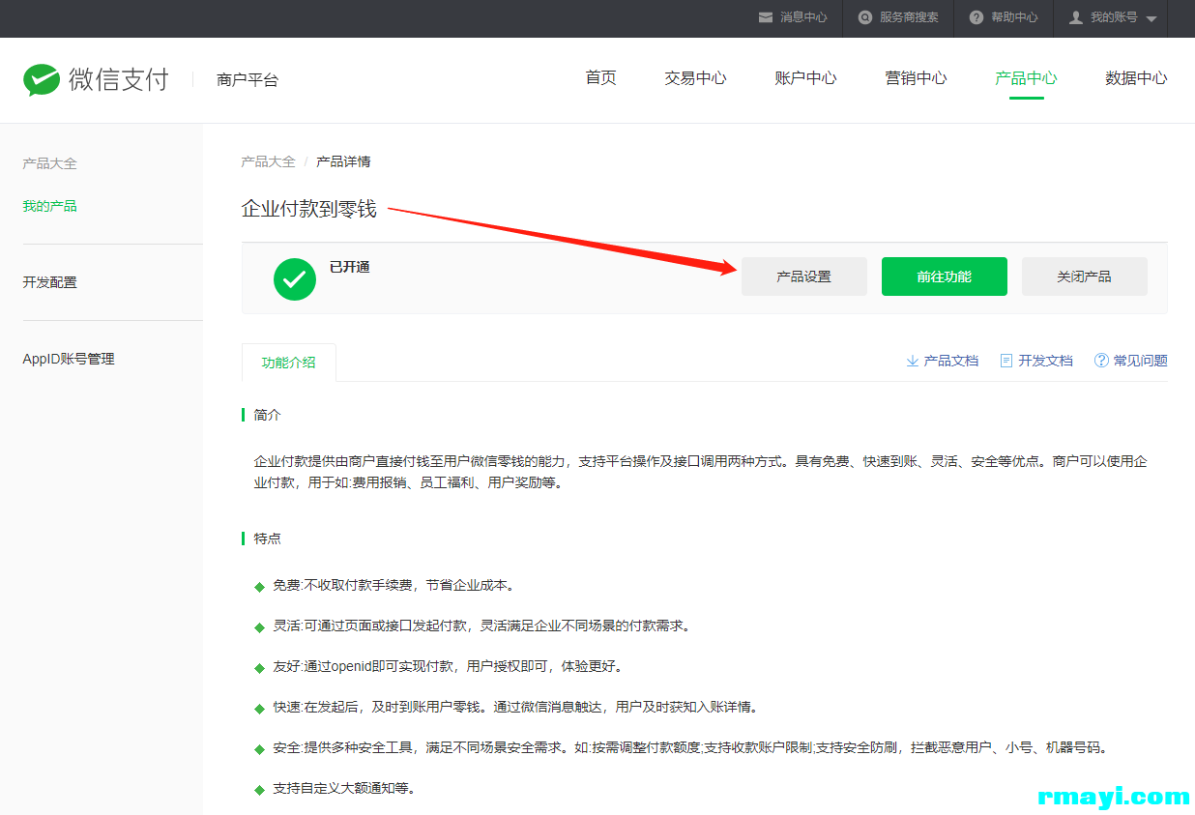
Task: Open the 开发文档 link
Action: point(1045,361)
